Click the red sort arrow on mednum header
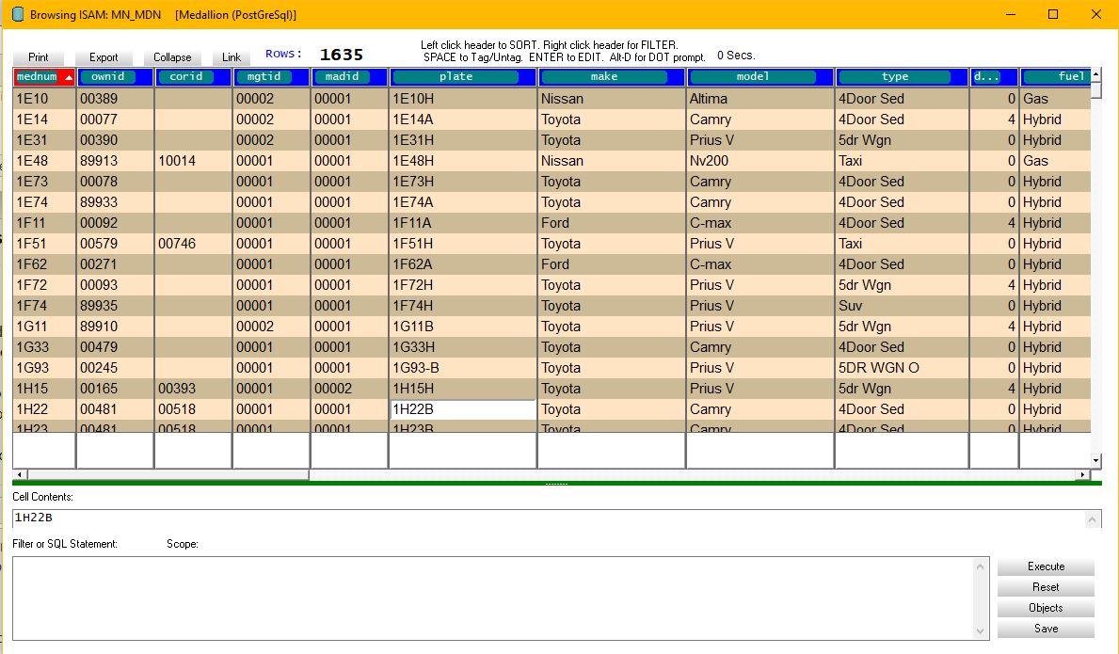Screen dimensions: 1119x654 pos(68,77)
